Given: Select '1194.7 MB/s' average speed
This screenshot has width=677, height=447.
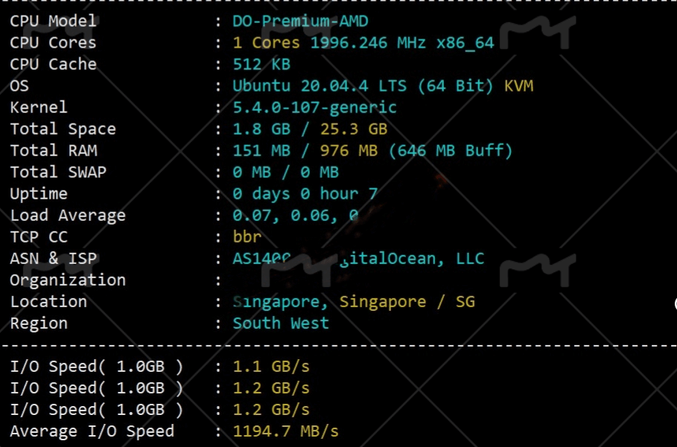Looking at the screenshot, I should 285,431.
